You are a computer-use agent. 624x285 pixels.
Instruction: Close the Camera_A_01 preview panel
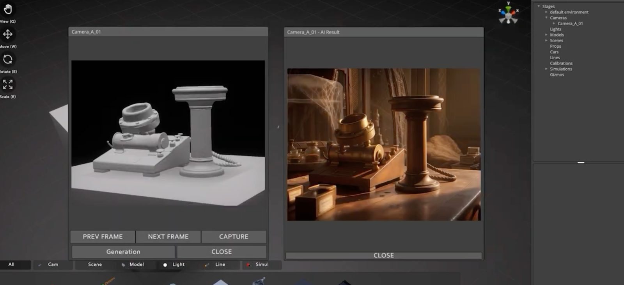(222, 252)
